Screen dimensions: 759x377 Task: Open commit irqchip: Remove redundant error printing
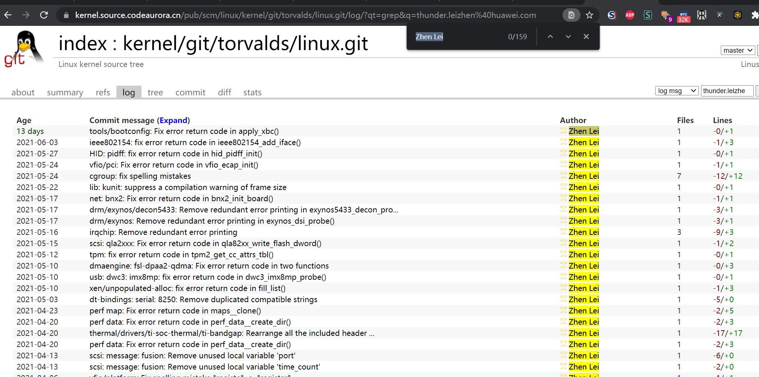tap(163, 232)
